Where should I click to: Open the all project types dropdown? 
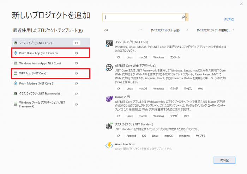coord(216,30)
